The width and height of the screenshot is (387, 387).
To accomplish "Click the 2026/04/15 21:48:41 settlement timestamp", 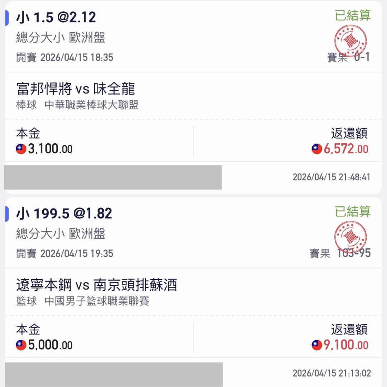I will click(331, 177).
